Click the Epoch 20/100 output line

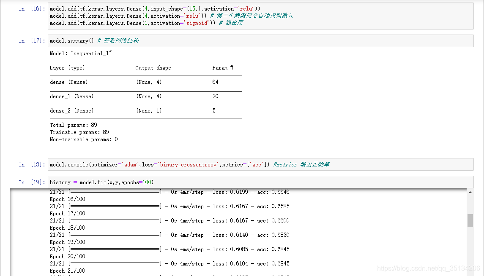click(x=68, y=256)
